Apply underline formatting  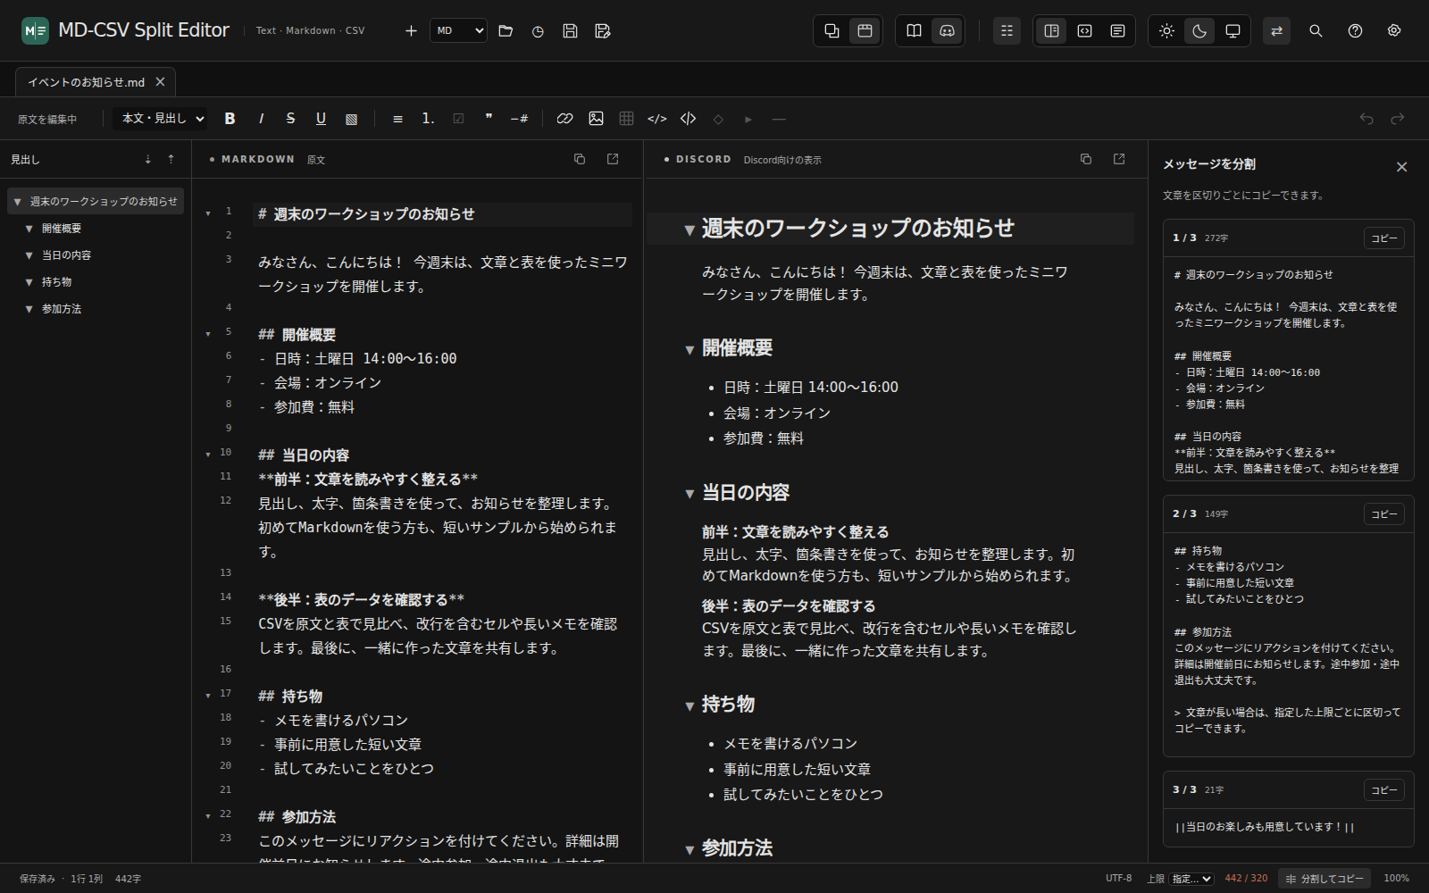pyautogui.click(x=321, y=119)
